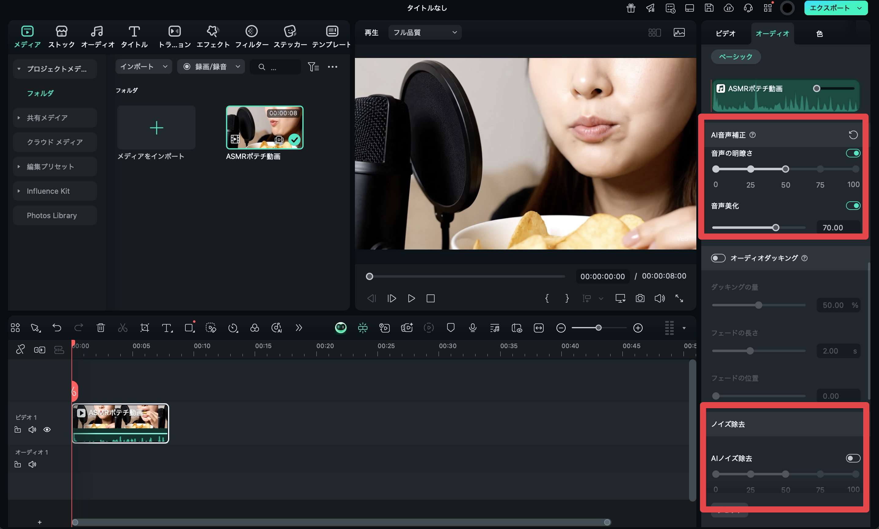
Task: Select the ASMRポテチ動画 clip on the timeline
Action: pos(121,423)
